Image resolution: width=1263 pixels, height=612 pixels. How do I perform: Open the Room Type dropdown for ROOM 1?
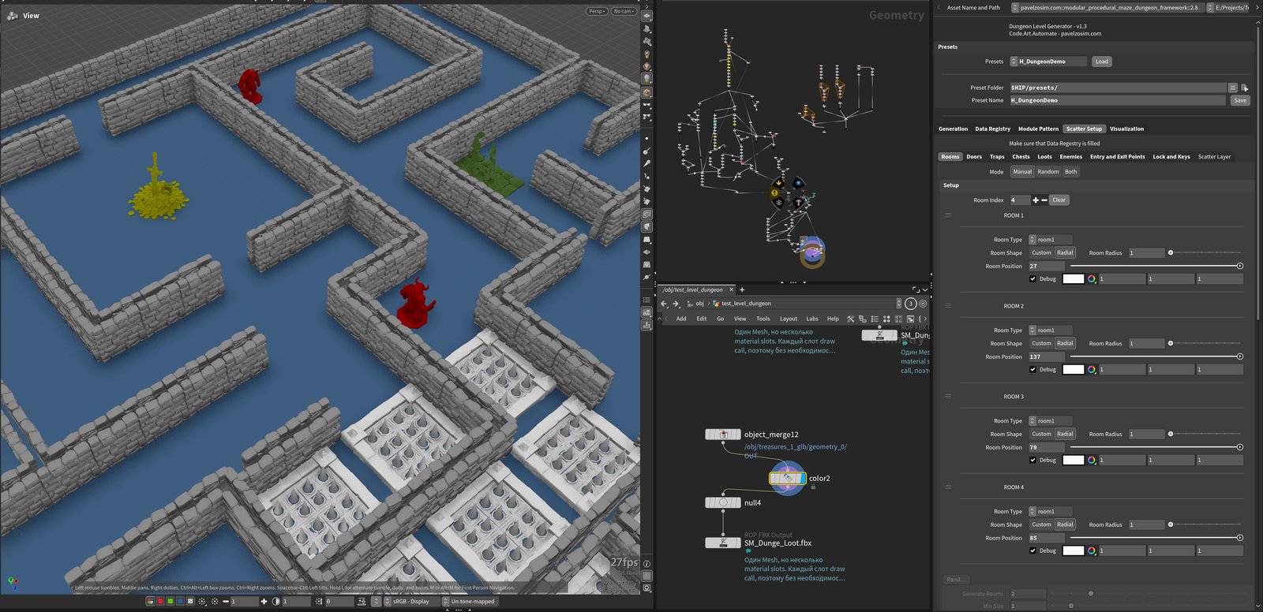(1051, 240)
